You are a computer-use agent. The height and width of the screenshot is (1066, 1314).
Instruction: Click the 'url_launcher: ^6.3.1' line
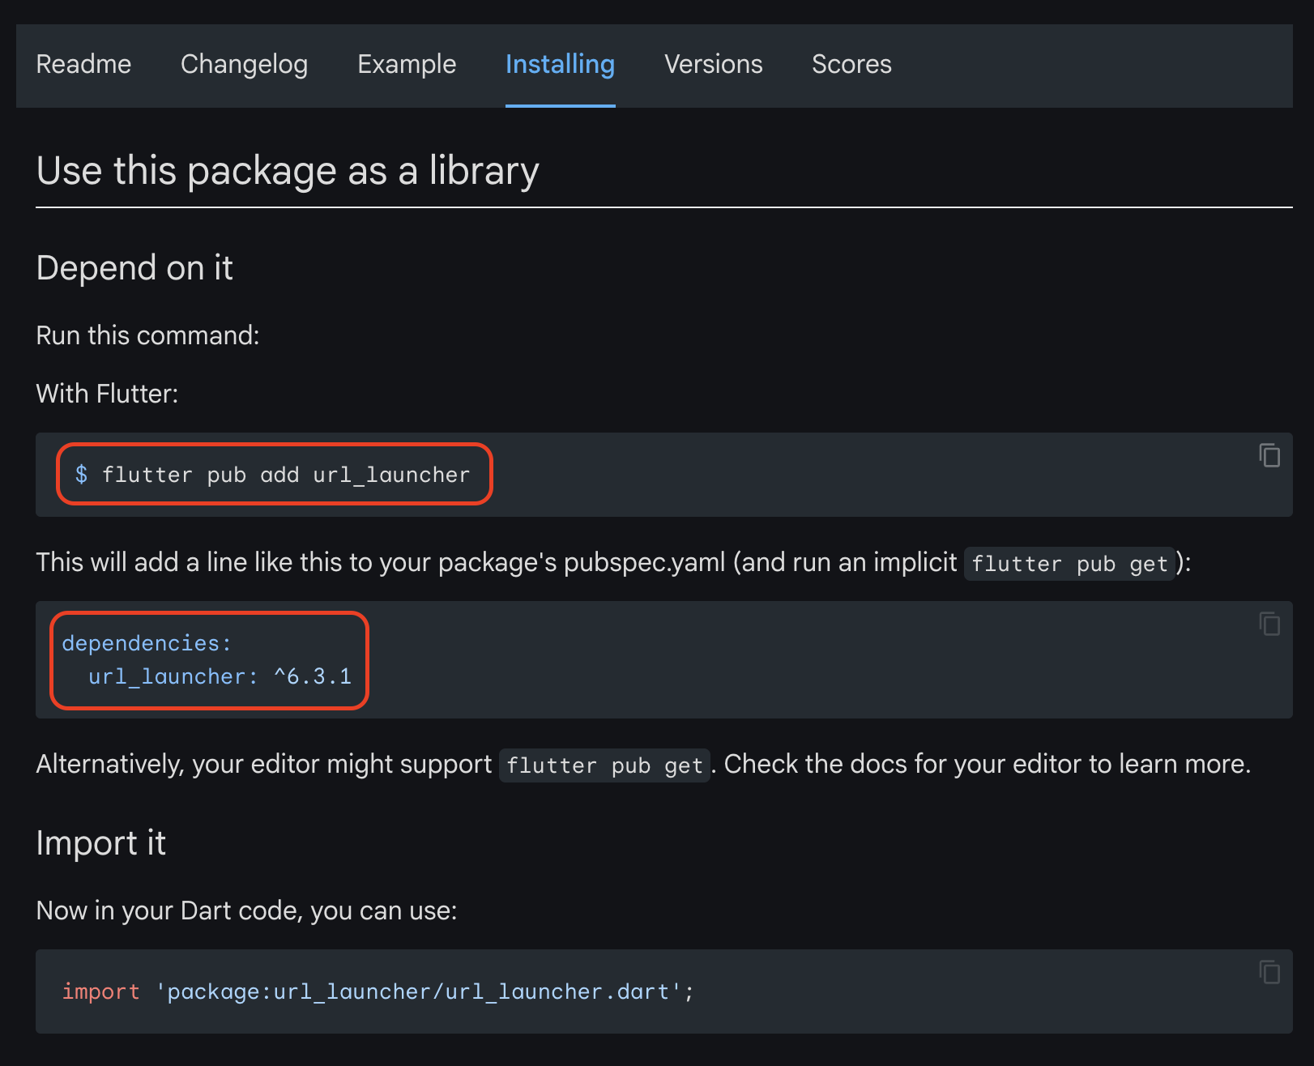point(220,676)
